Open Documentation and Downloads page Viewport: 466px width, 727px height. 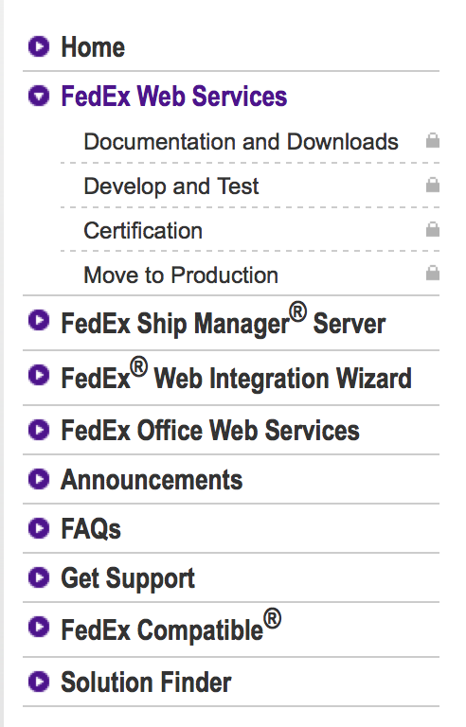241,141
